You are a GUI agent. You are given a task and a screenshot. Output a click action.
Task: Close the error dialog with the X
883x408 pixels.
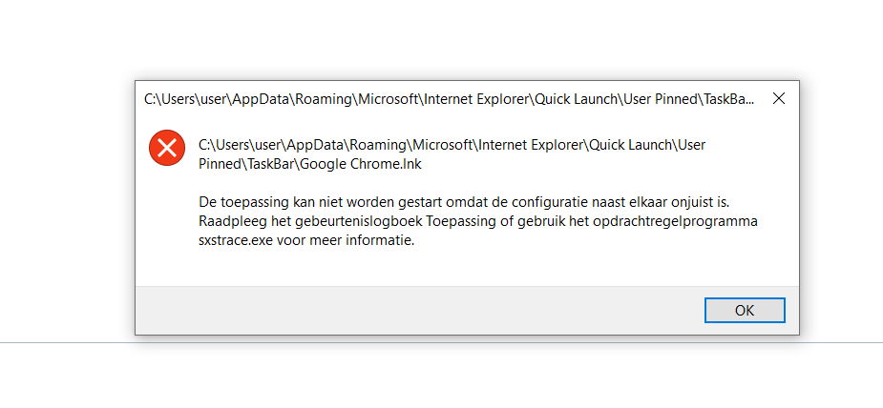click(778, 98)
